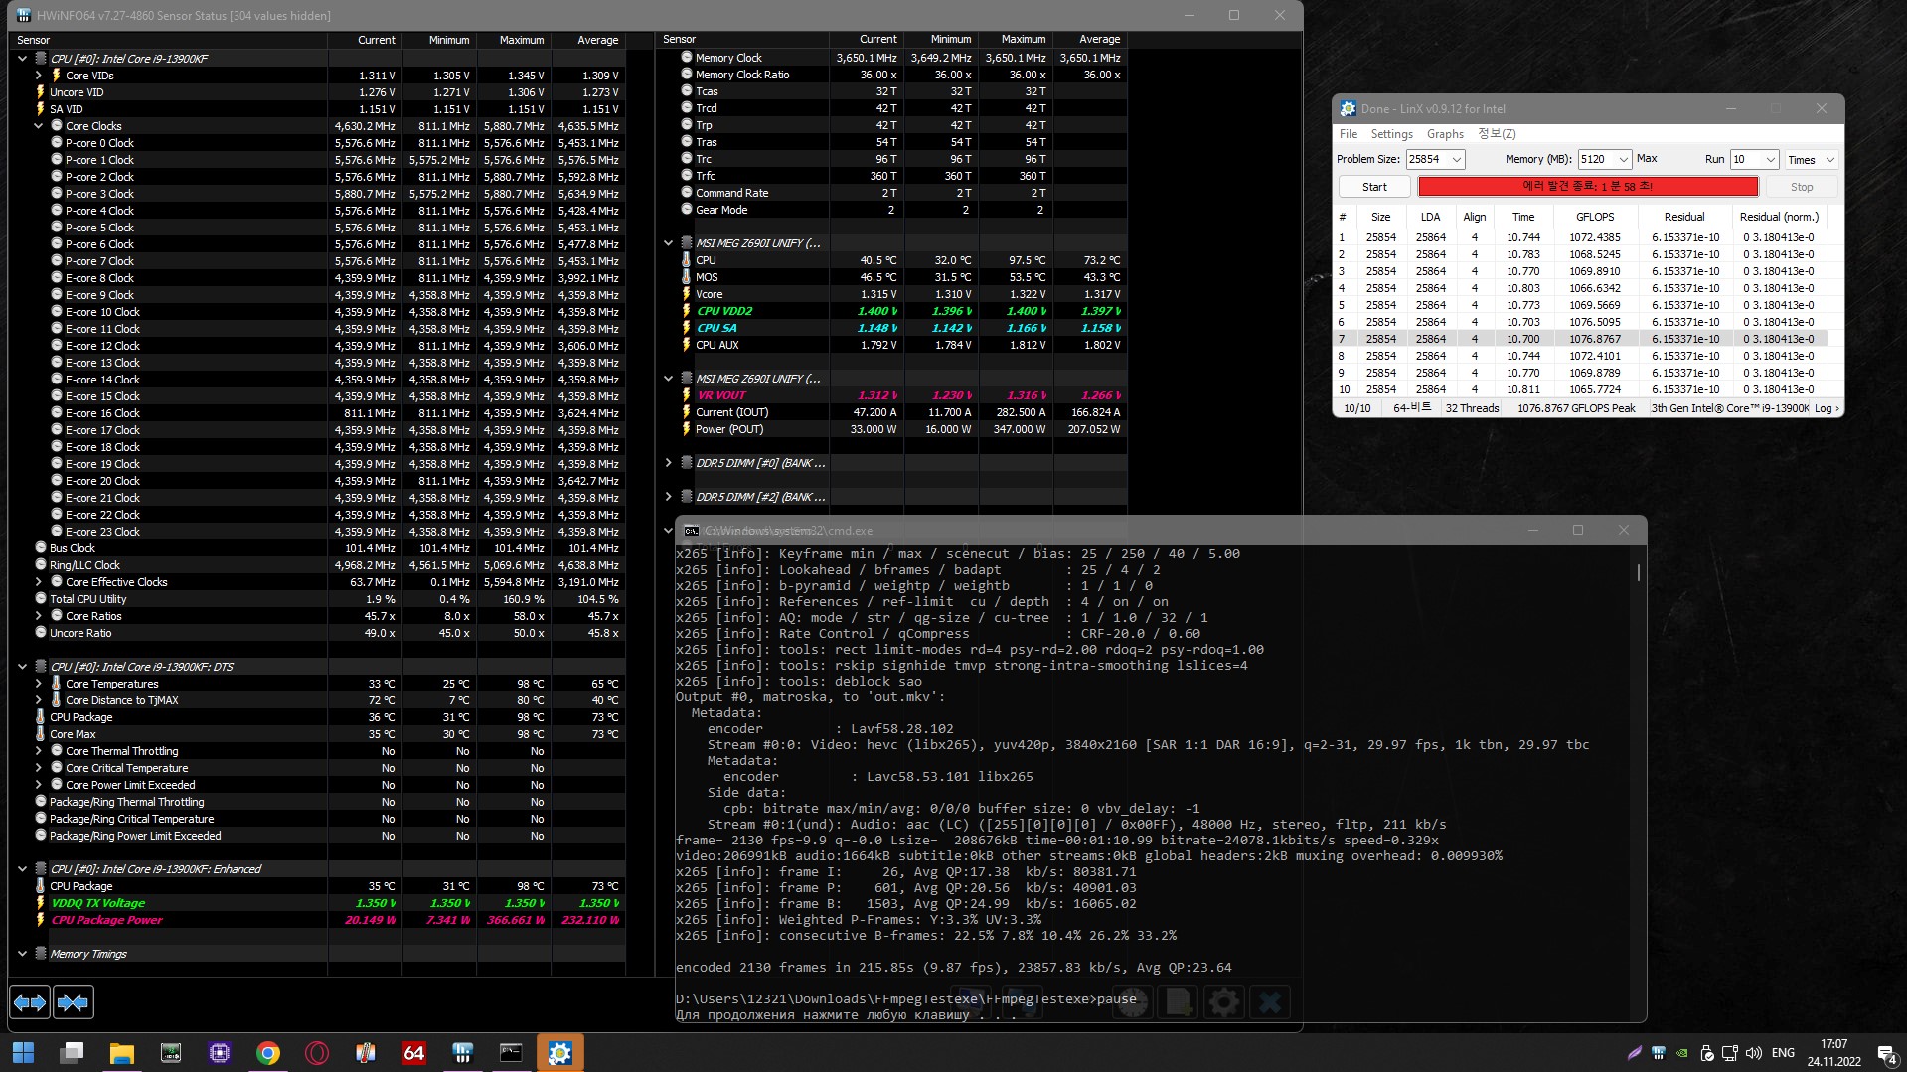1907x1072 pixels.
Task: Expand the DDR5 DIMM [#2] sensor group
Action: pyautogui.click(x=669, y=497)
